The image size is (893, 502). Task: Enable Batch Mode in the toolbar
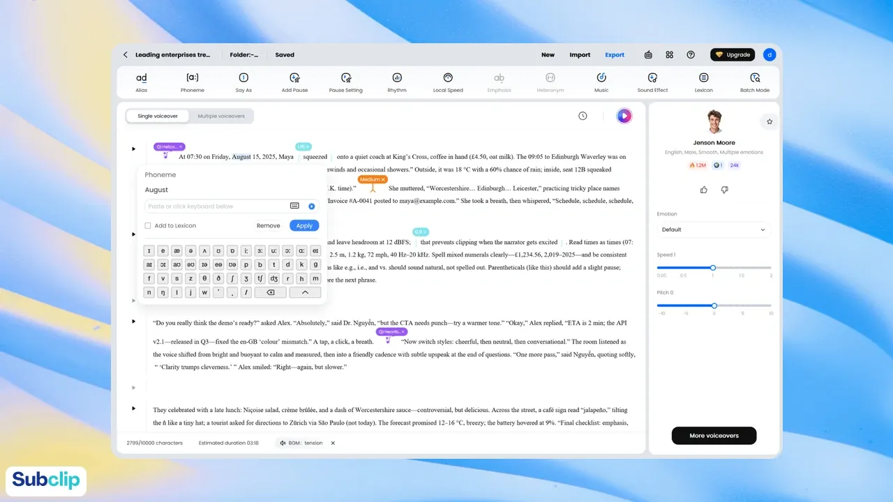tap(755, 82)
